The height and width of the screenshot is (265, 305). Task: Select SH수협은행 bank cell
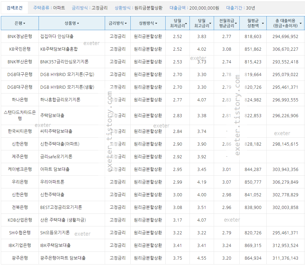click(20, 233)
